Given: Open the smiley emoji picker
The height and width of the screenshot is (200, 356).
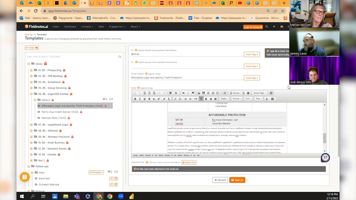Looking at the screenshot, I should [218, 93].
